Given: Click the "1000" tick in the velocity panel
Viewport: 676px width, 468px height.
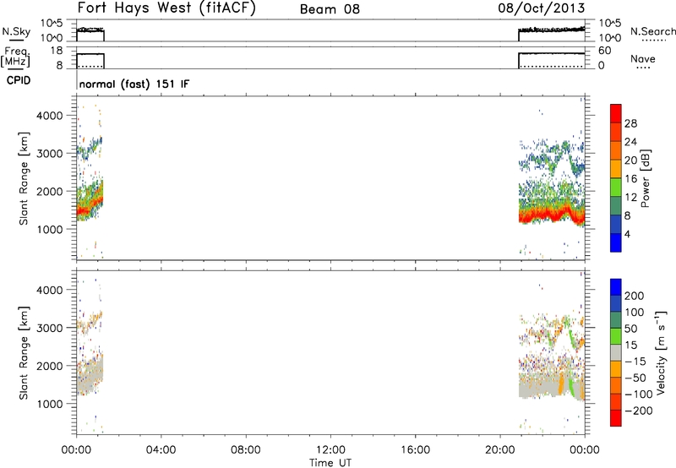Looking at the screenshot, I should point(50,404).
